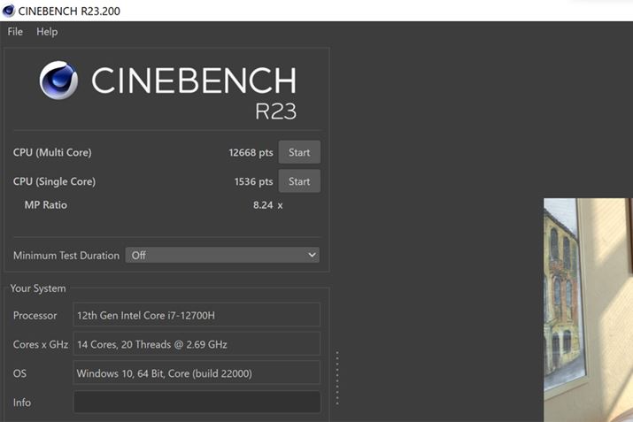This screenshot has height=422, width=633.
Task: Click the CPU (Multi Core) label
Action: coord(52,152)
